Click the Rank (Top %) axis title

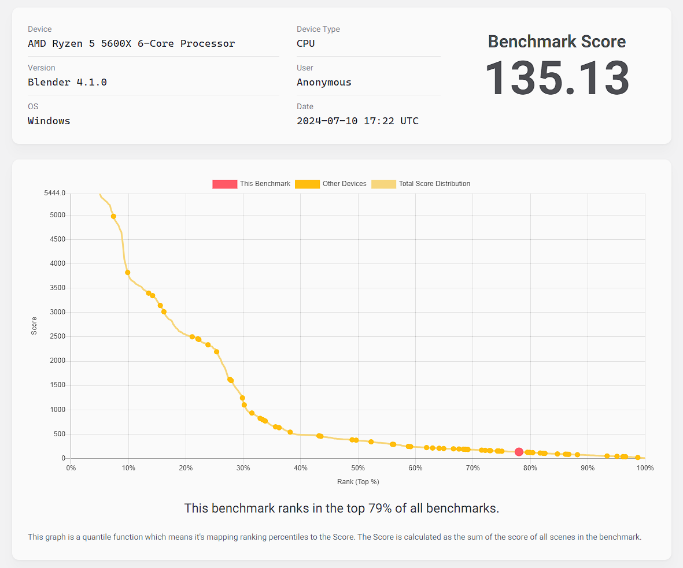click(x=357, y=481)
